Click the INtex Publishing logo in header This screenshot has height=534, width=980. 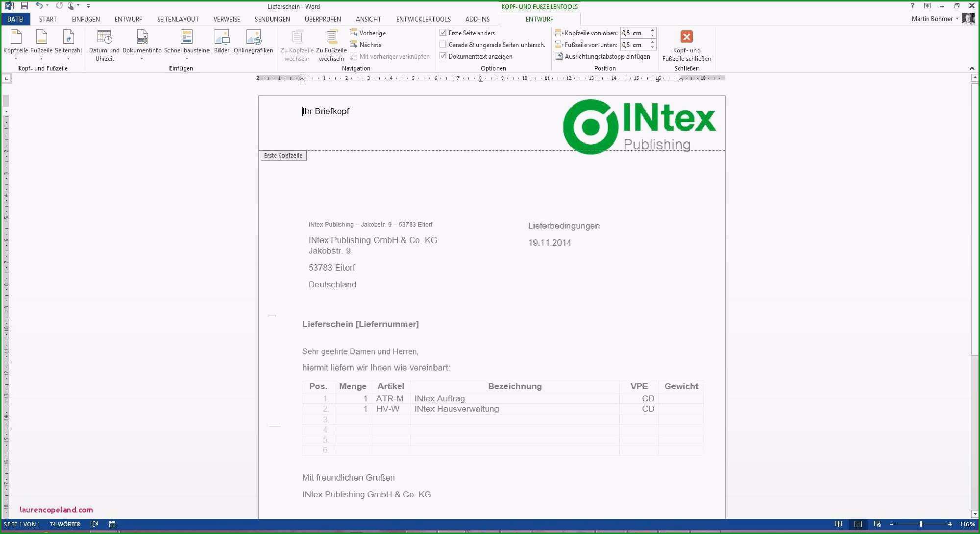click(x=639, y=126)
